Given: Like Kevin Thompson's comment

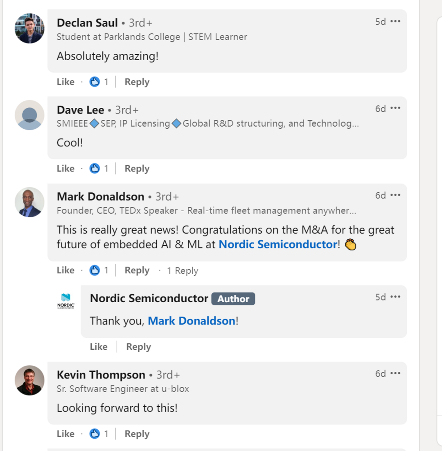Looking at the screenshot, I should tap(65, 434).
